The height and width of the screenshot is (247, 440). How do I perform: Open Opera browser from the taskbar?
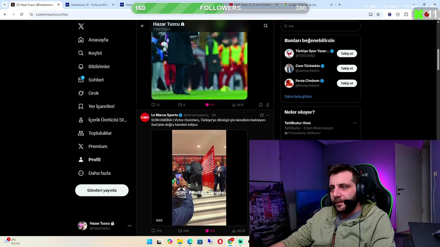pos(220,242)
